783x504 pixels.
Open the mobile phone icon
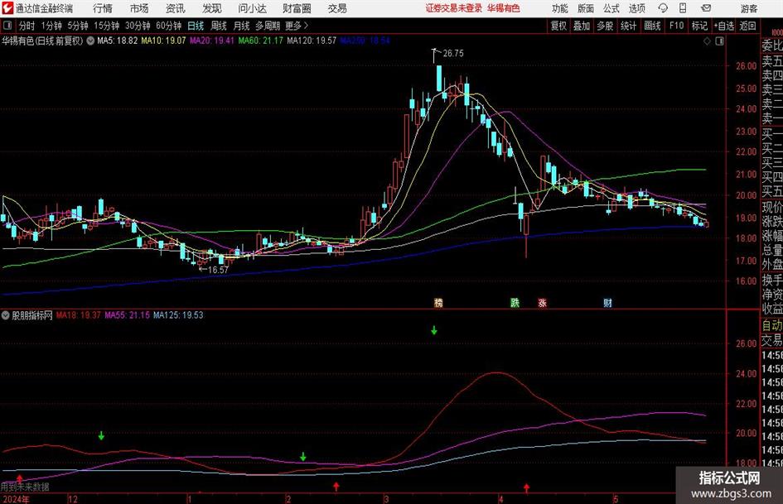[683, 8]
